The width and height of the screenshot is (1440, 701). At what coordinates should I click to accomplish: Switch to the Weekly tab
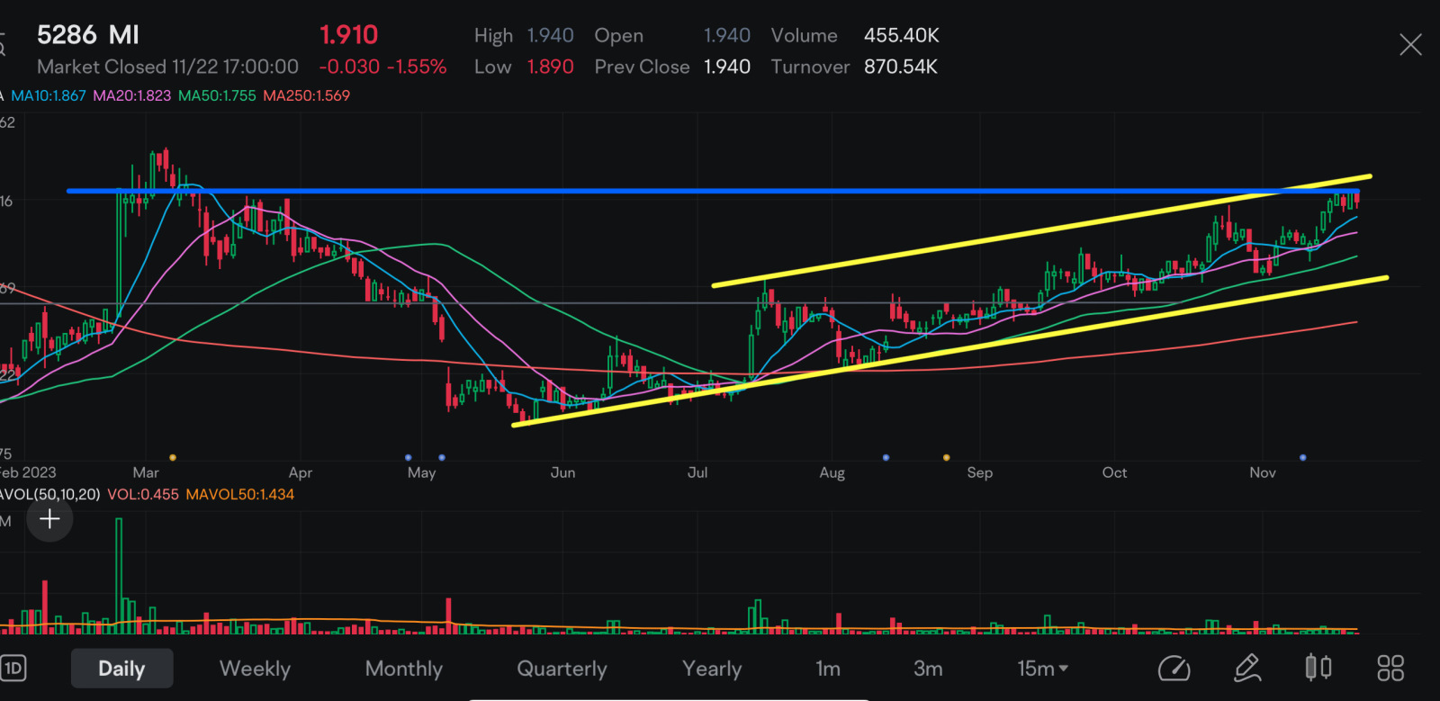[255, 669]
